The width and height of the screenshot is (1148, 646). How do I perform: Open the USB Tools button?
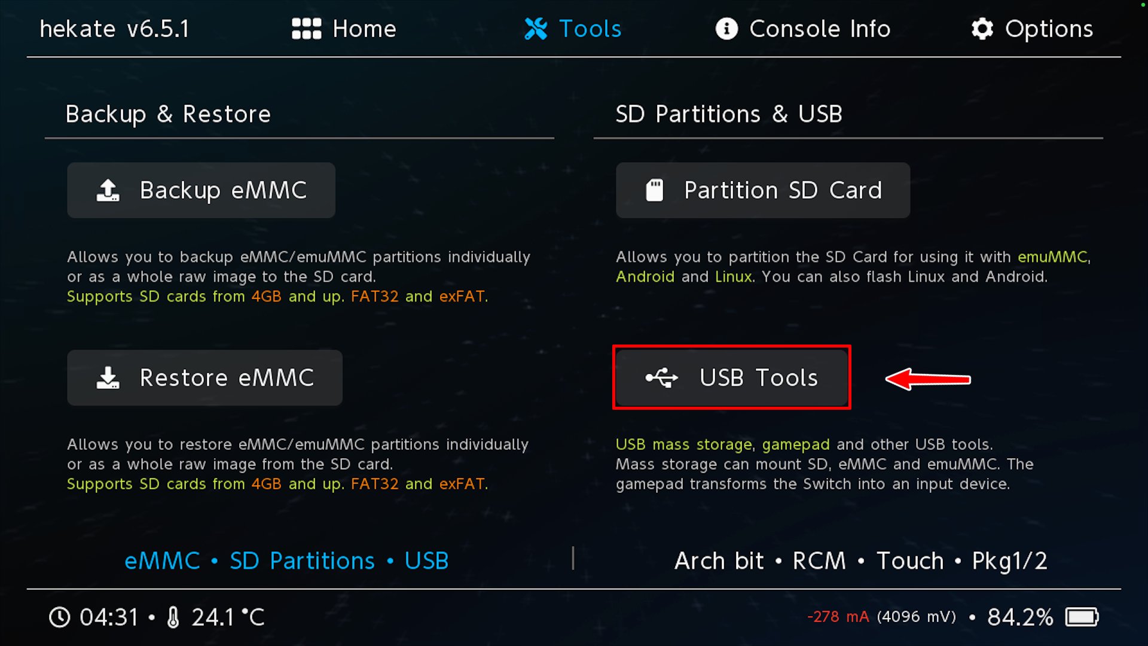pyautogui.click(x=732, y=378)
